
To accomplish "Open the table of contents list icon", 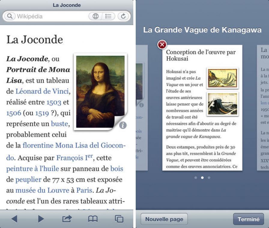I will click(x=108, y=16).
